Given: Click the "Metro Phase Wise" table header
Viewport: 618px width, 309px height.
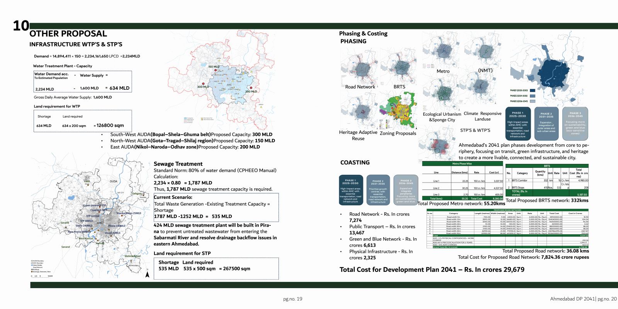Looking at the screenshot, I should coord(463,164).
